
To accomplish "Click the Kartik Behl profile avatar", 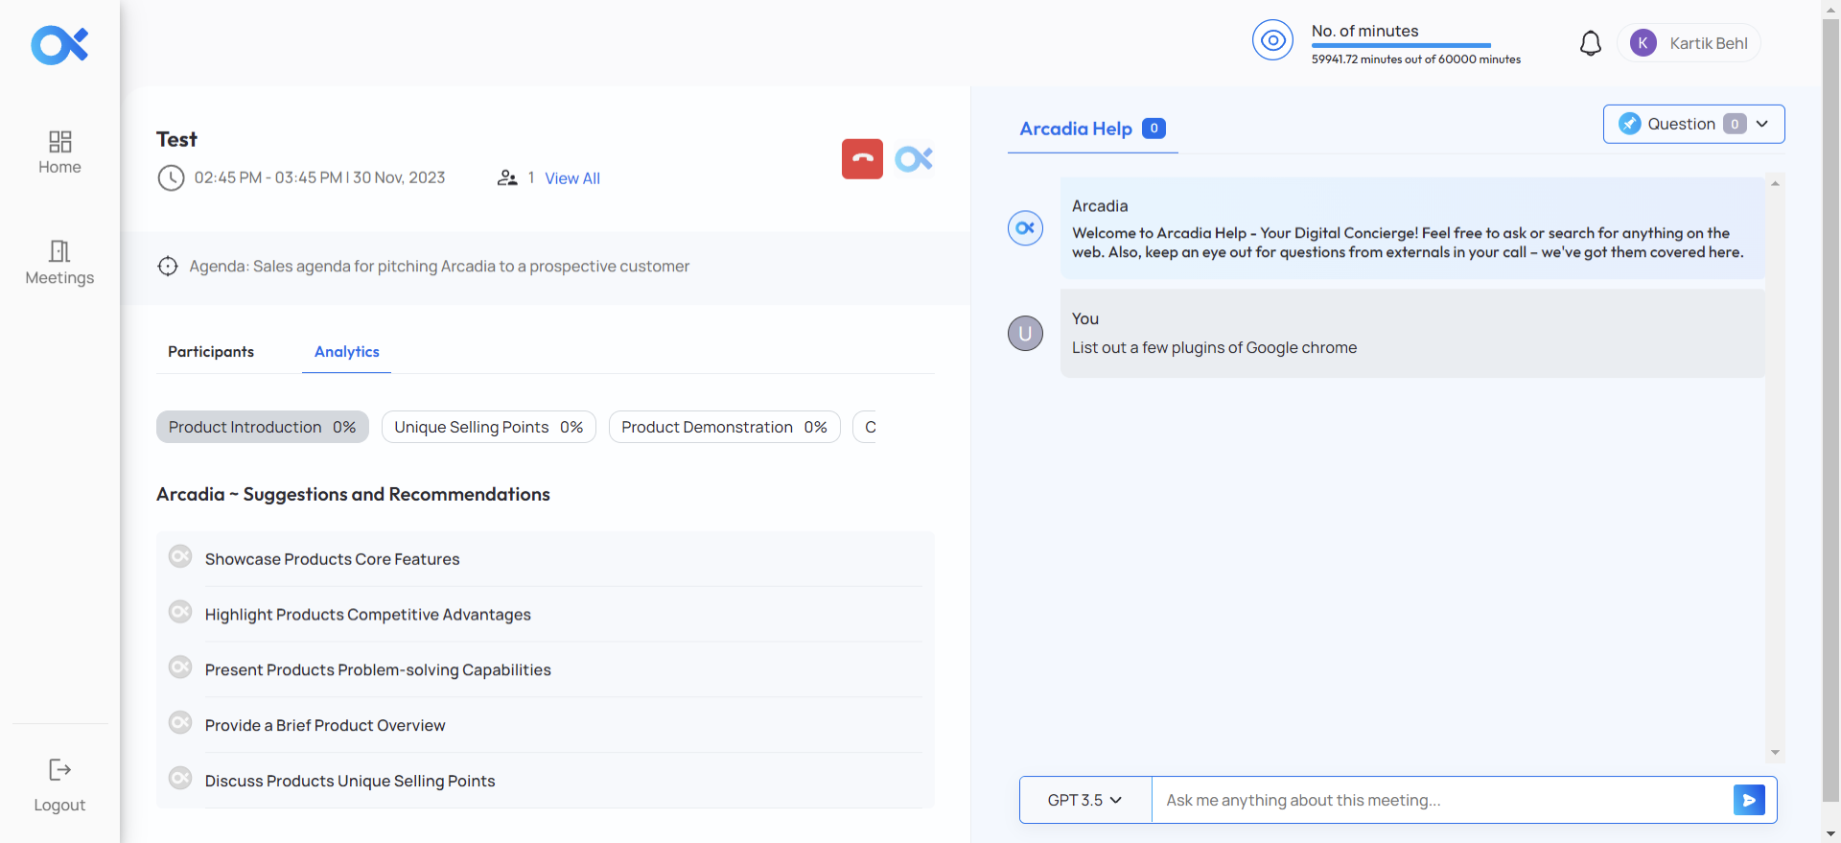I will (1643, 43).
